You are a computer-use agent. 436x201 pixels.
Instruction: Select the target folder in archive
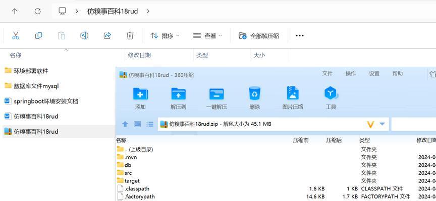[x=276, y=181]
